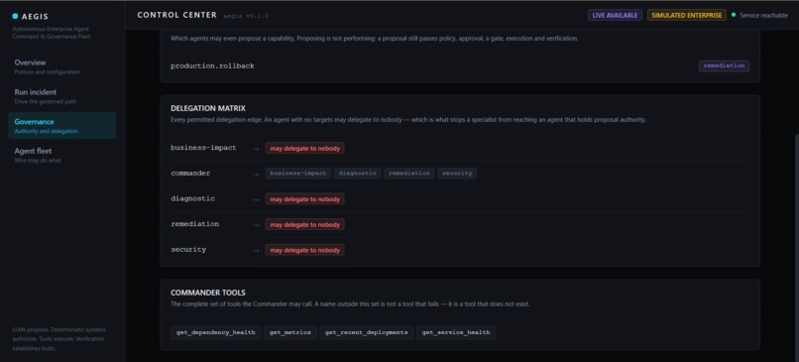
Task: Go to Run incident page
Action: point(62,96)
